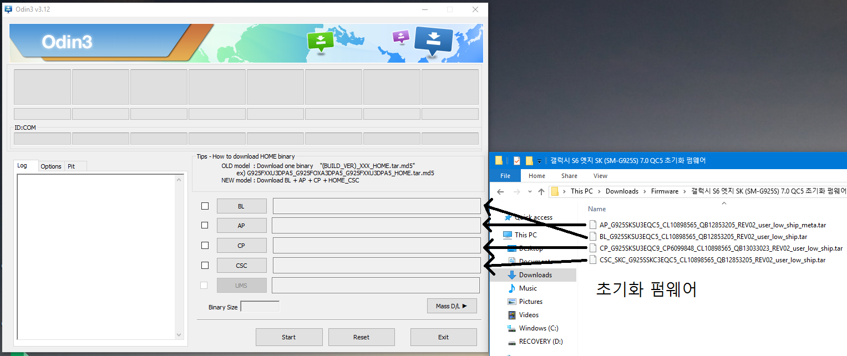Image resolution: width=847 pixels, height=356 pixels.
Task: Tick the AP checkbox
Action: coord(205,225)
